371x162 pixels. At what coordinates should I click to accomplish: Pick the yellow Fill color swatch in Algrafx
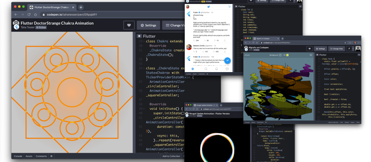point(288,55)
